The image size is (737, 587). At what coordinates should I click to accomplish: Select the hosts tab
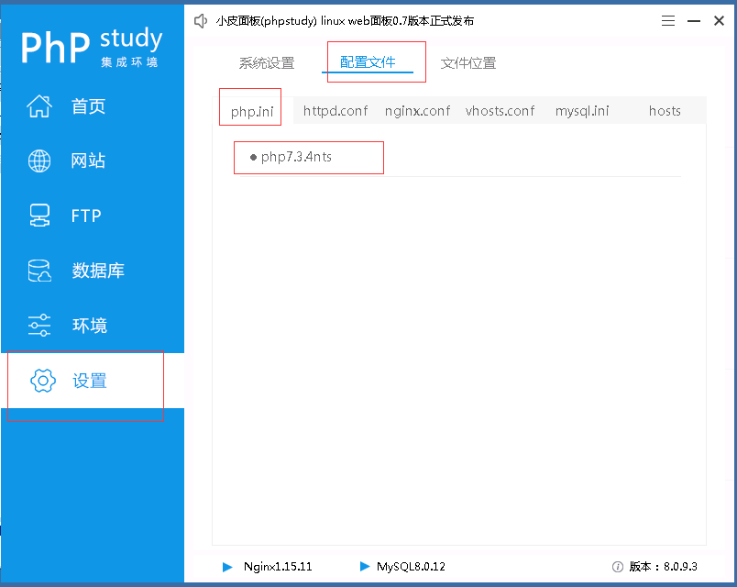pyautogui.click(x=665, y=111)
